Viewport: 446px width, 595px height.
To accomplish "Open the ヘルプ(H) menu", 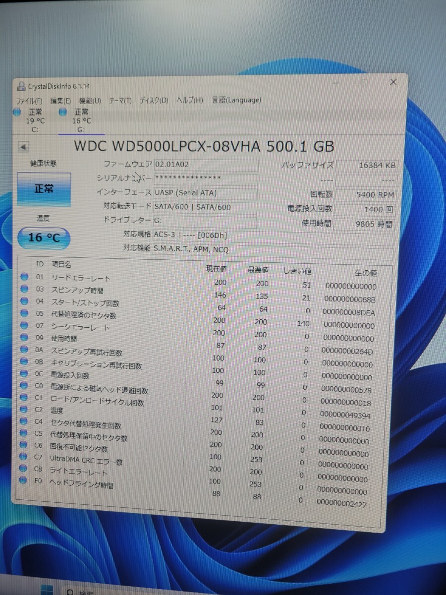I will click(x=189, y=100).
